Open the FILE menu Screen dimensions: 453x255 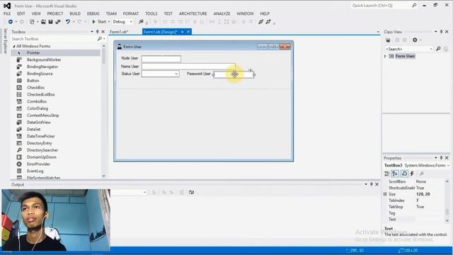pyautogui.click(x=7, y=13)
